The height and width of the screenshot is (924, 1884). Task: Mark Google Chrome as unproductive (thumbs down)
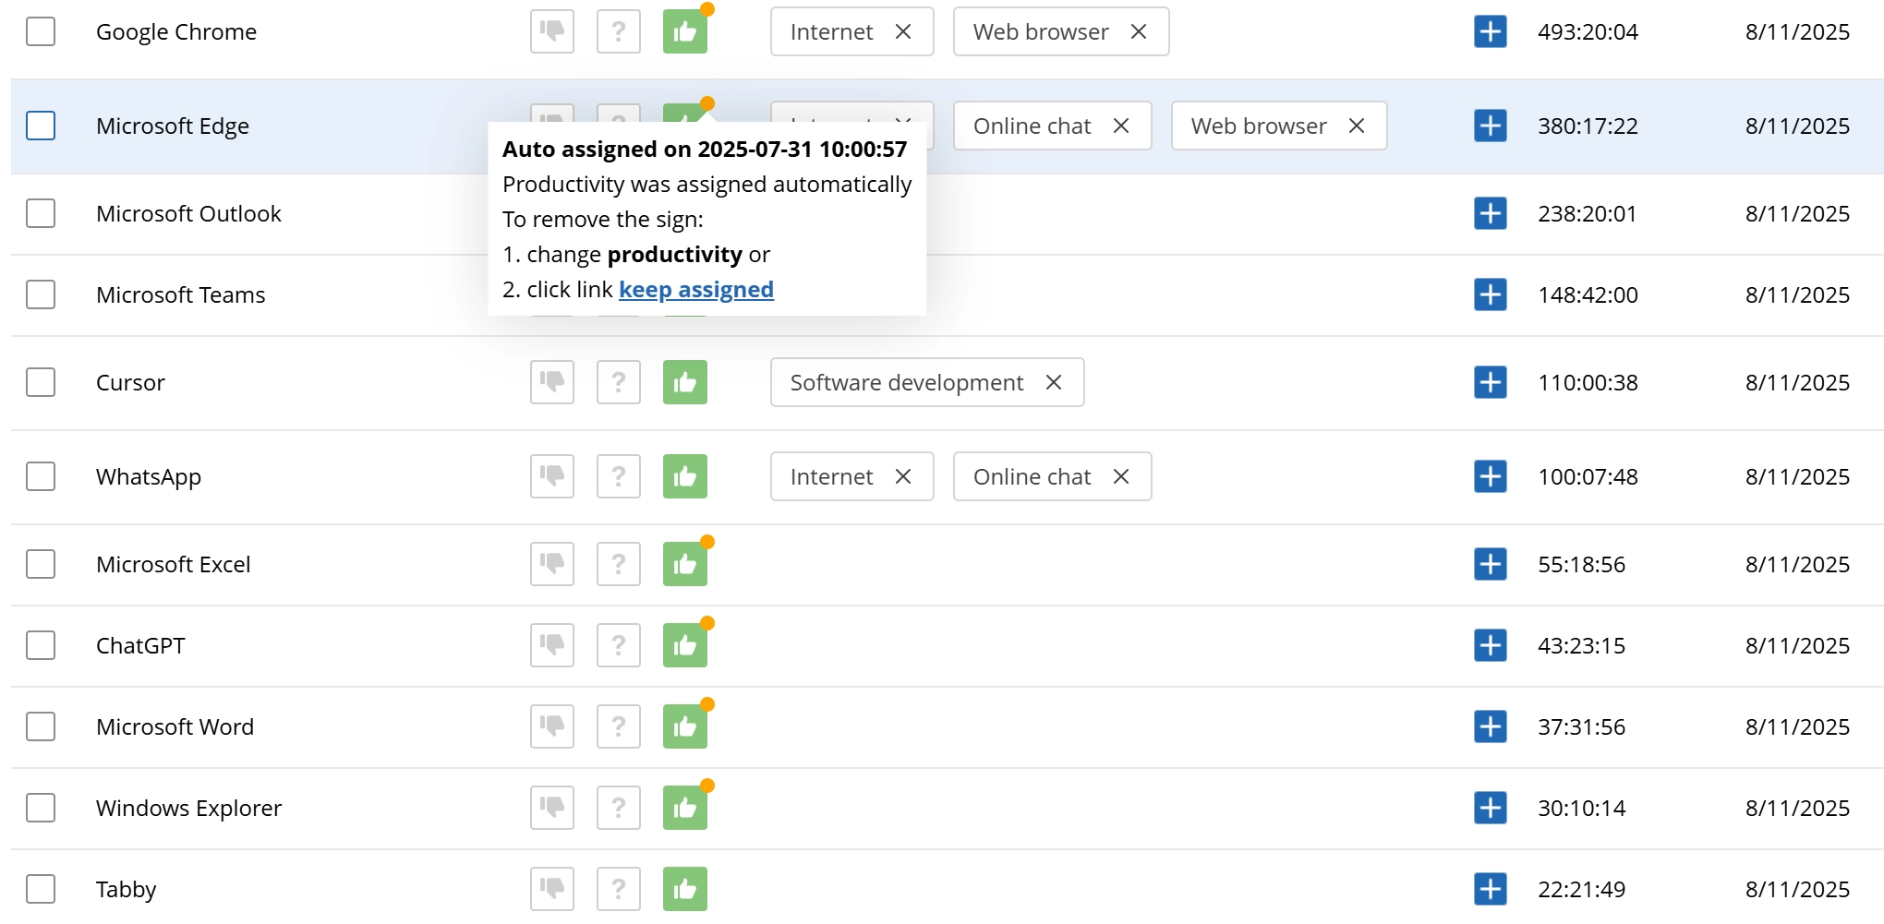pyautogui.click(x=552, y=31)
